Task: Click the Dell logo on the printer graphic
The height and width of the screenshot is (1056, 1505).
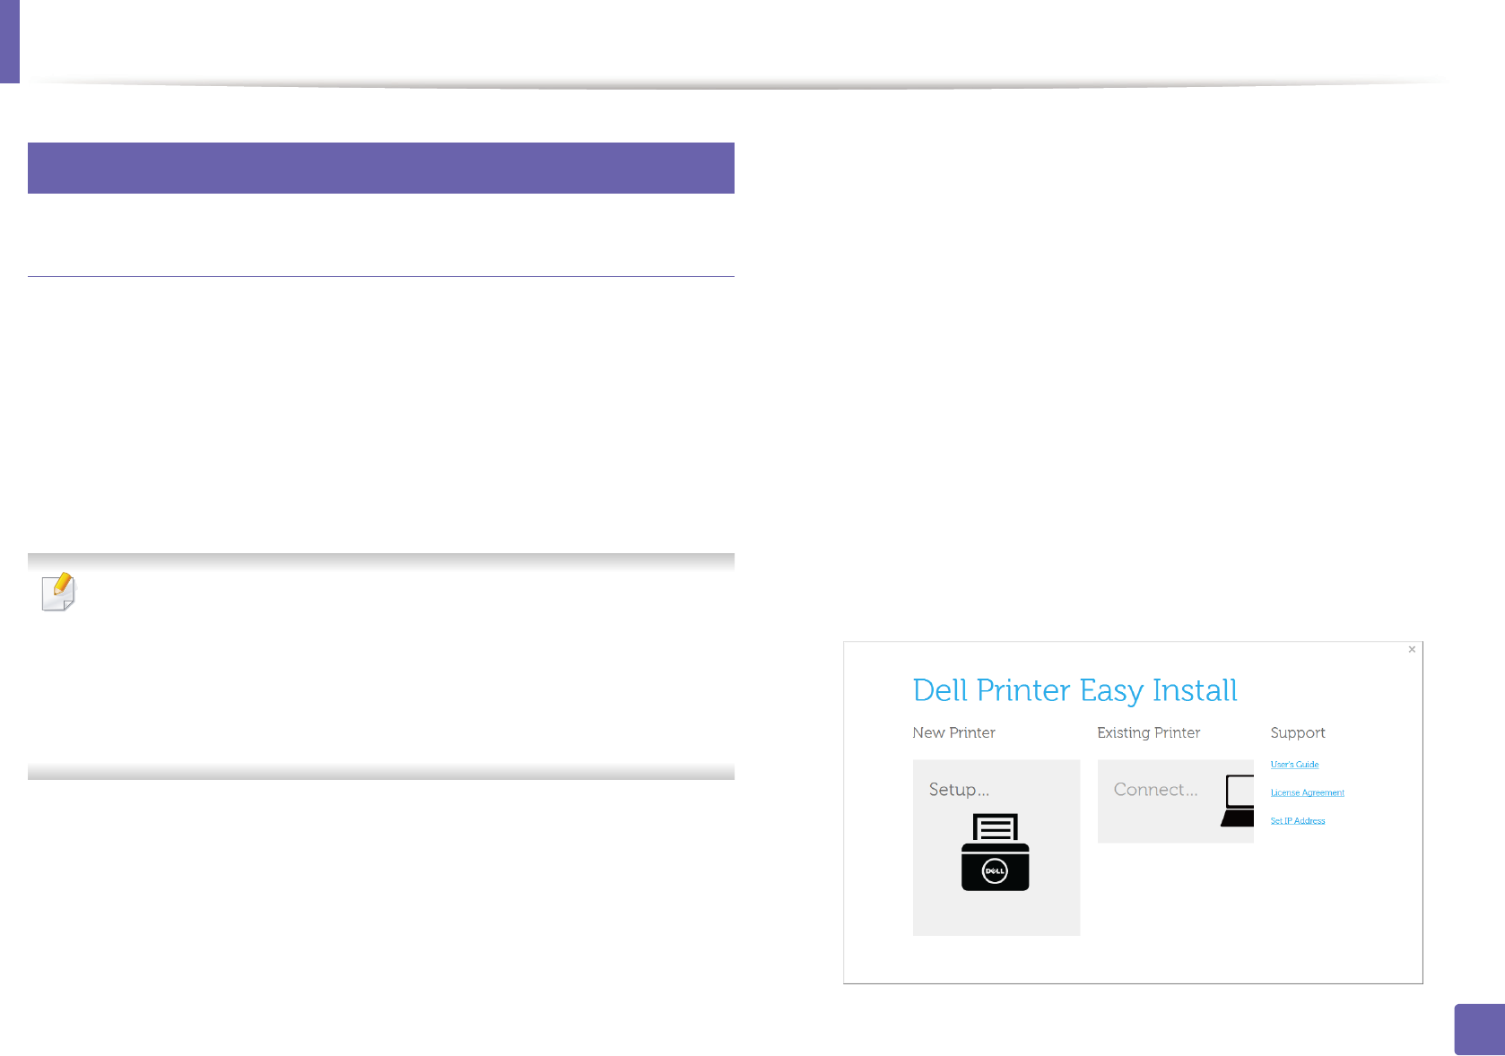Action: (x=995, y=871)
